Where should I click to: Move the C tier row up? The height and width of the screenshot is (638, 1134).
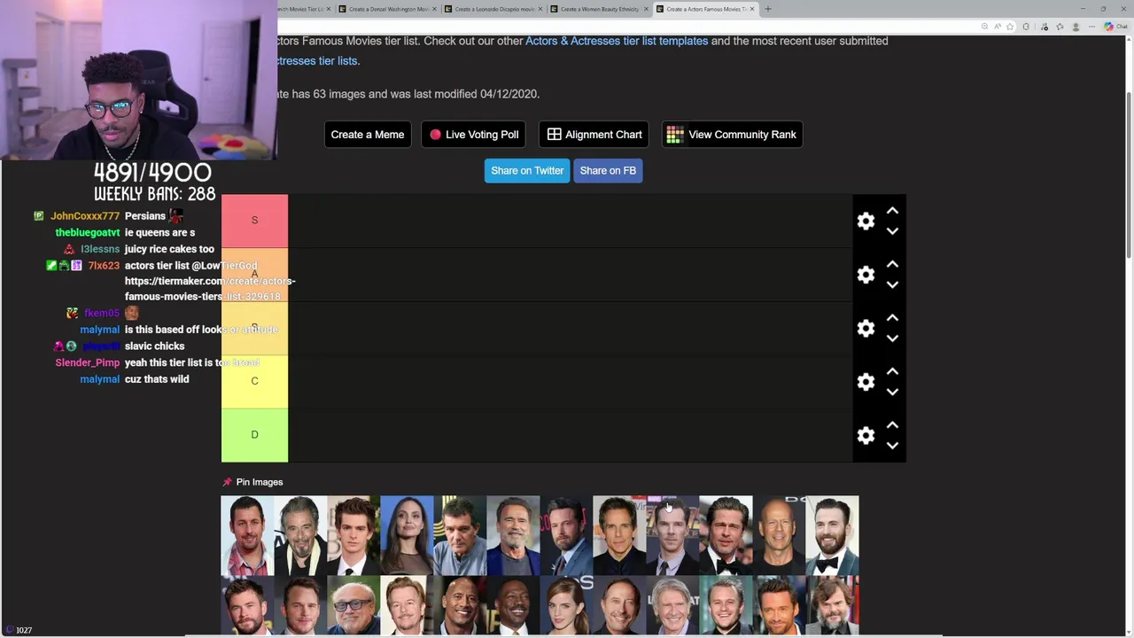892,371
